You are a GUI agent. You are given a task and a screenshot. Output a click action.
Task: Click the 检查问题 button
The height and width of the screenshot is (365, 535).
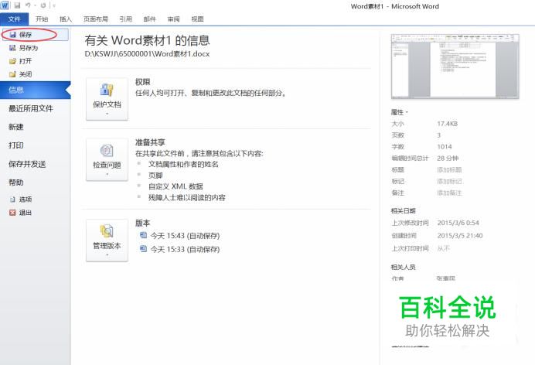click(x=107, y=159)
